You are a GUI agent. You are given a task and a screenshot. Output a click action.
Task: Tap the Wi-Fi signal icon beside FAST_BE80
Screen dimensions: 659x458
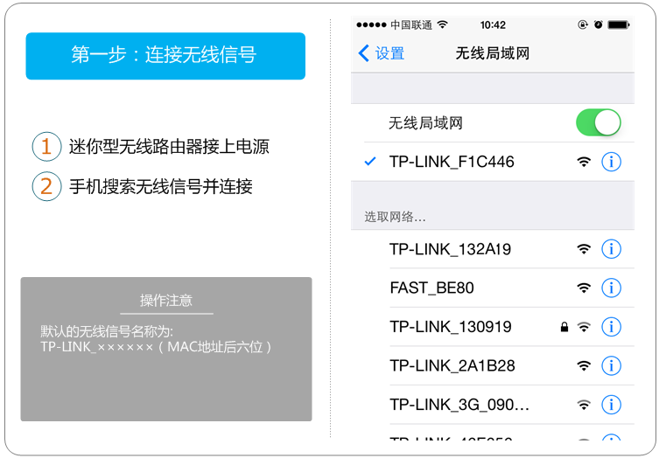(x=584, y=288)
